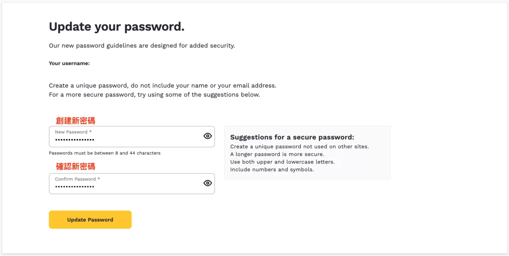Click 'Our new password guidelines' intro sentence
509x256 pixels.
click(142, 46)
